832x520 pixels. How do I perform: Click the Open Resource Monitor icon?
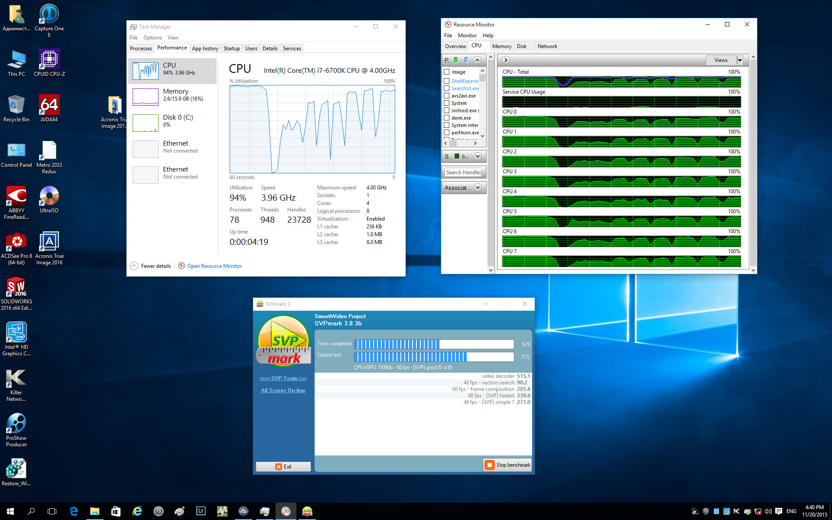click(182, 266)
